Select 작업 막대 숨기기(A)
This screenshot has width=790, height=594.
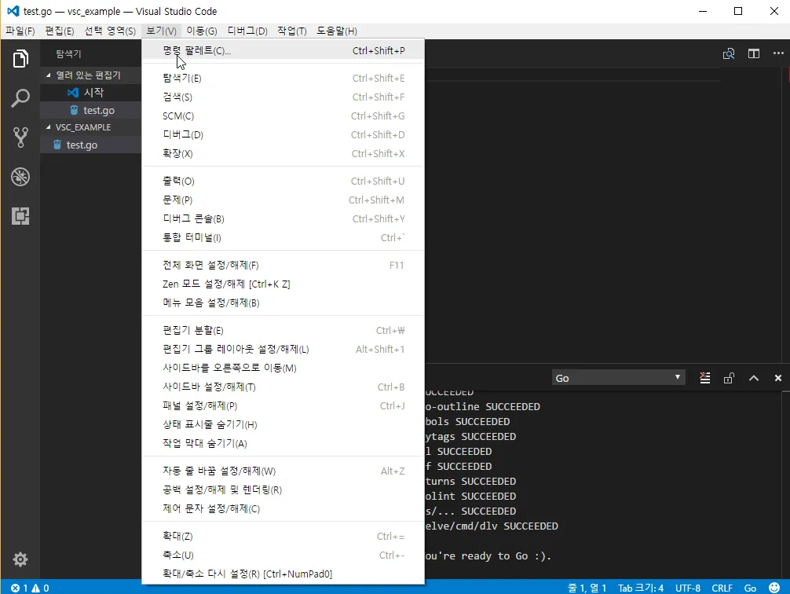pyautogui.click(x=283, y=443)
